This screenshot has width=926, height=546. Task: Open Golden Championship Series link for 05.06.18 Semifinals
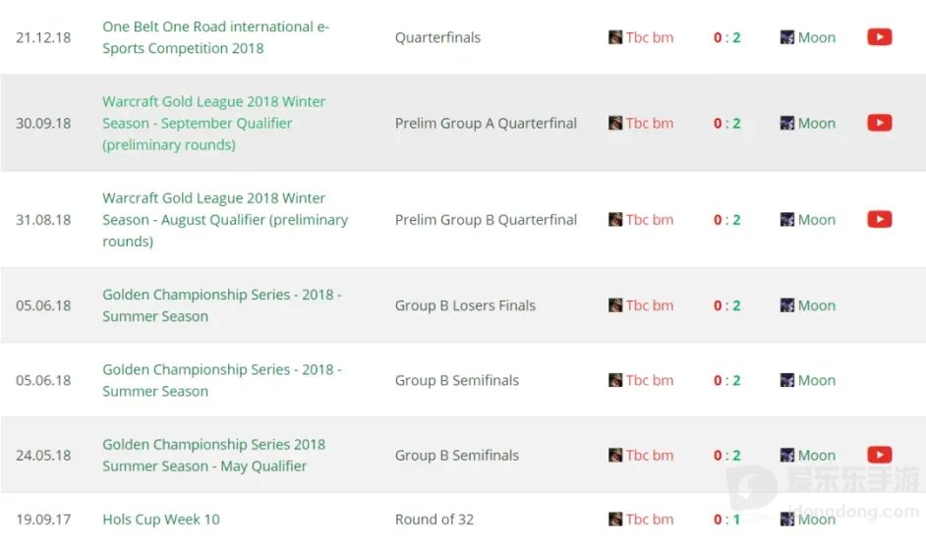point(222,380)
